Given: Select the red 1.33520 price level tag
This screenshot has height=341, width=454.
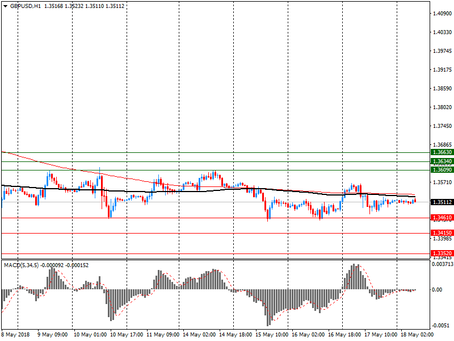Looking at the screenshot, I should (442, 253).
